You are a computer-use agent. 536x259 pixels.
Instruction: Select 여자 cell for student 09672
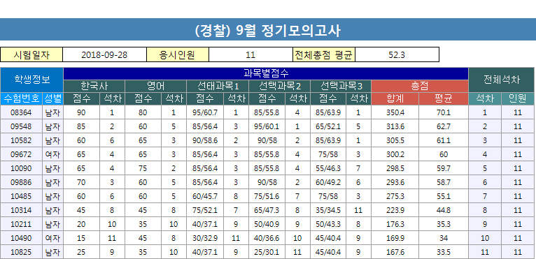(x=53, y=154)
